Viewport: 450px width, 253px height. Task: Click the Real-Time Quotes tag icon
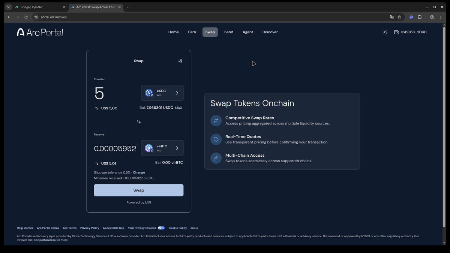coord(216,139)
